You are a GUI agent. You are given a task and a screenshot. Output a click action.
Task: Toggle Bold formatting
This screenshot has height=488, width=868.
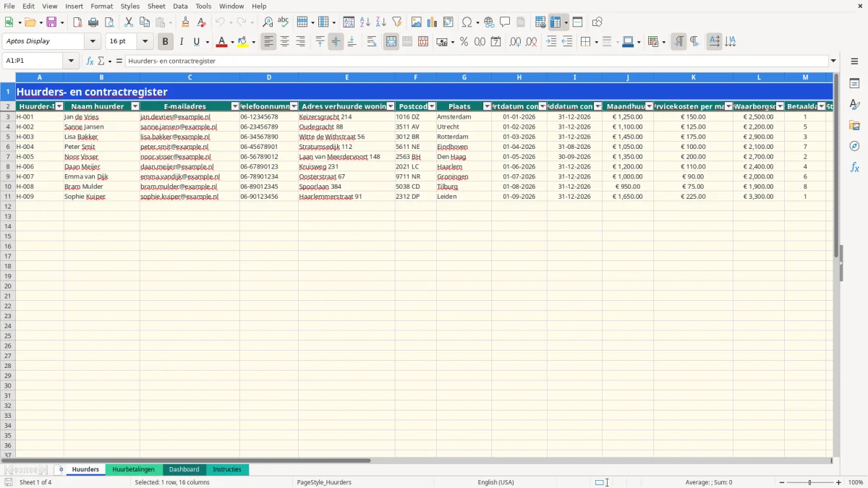point(165,42)
